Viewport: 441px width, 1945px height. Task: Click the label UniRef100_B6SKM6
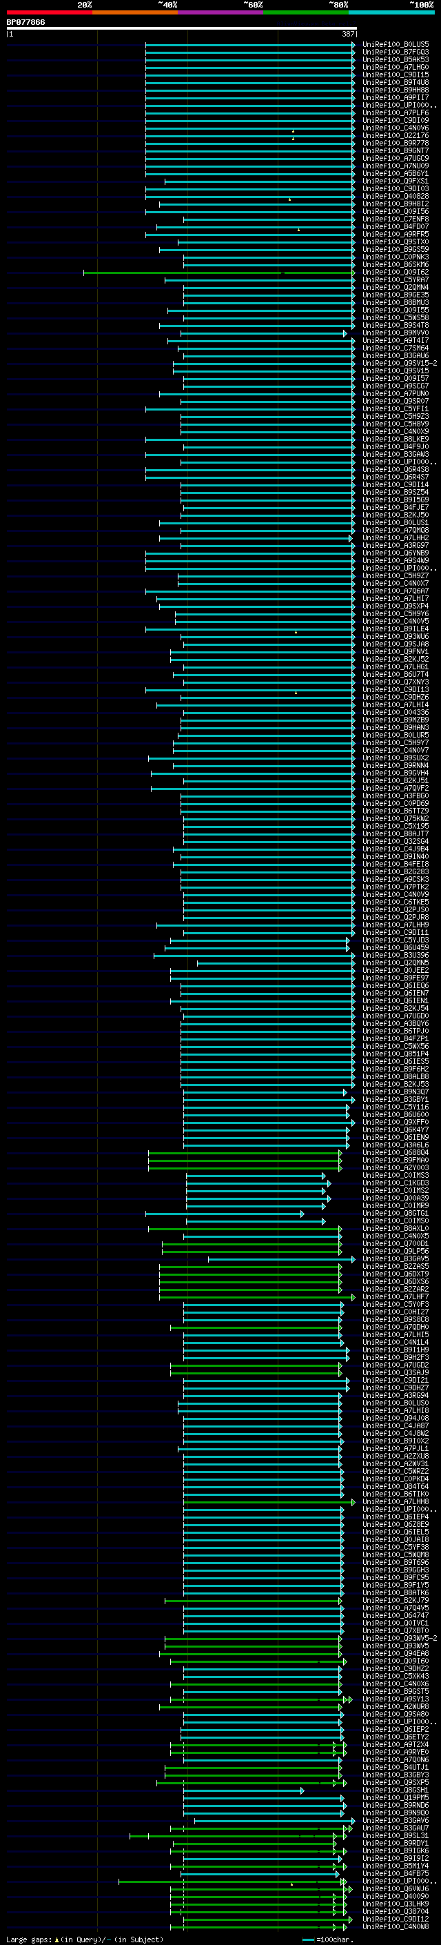(396, 265)
